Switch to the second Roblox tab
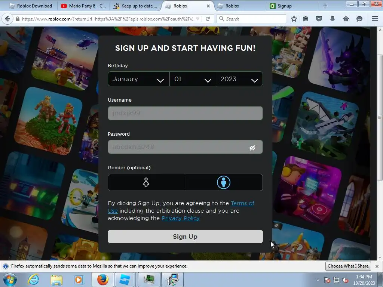 click(240, 6)
